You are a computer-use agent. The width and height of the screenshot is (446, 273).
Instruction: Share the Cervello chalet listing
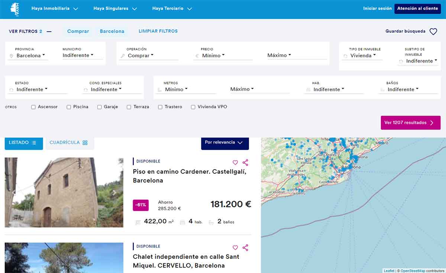click(x=245, y=248)
